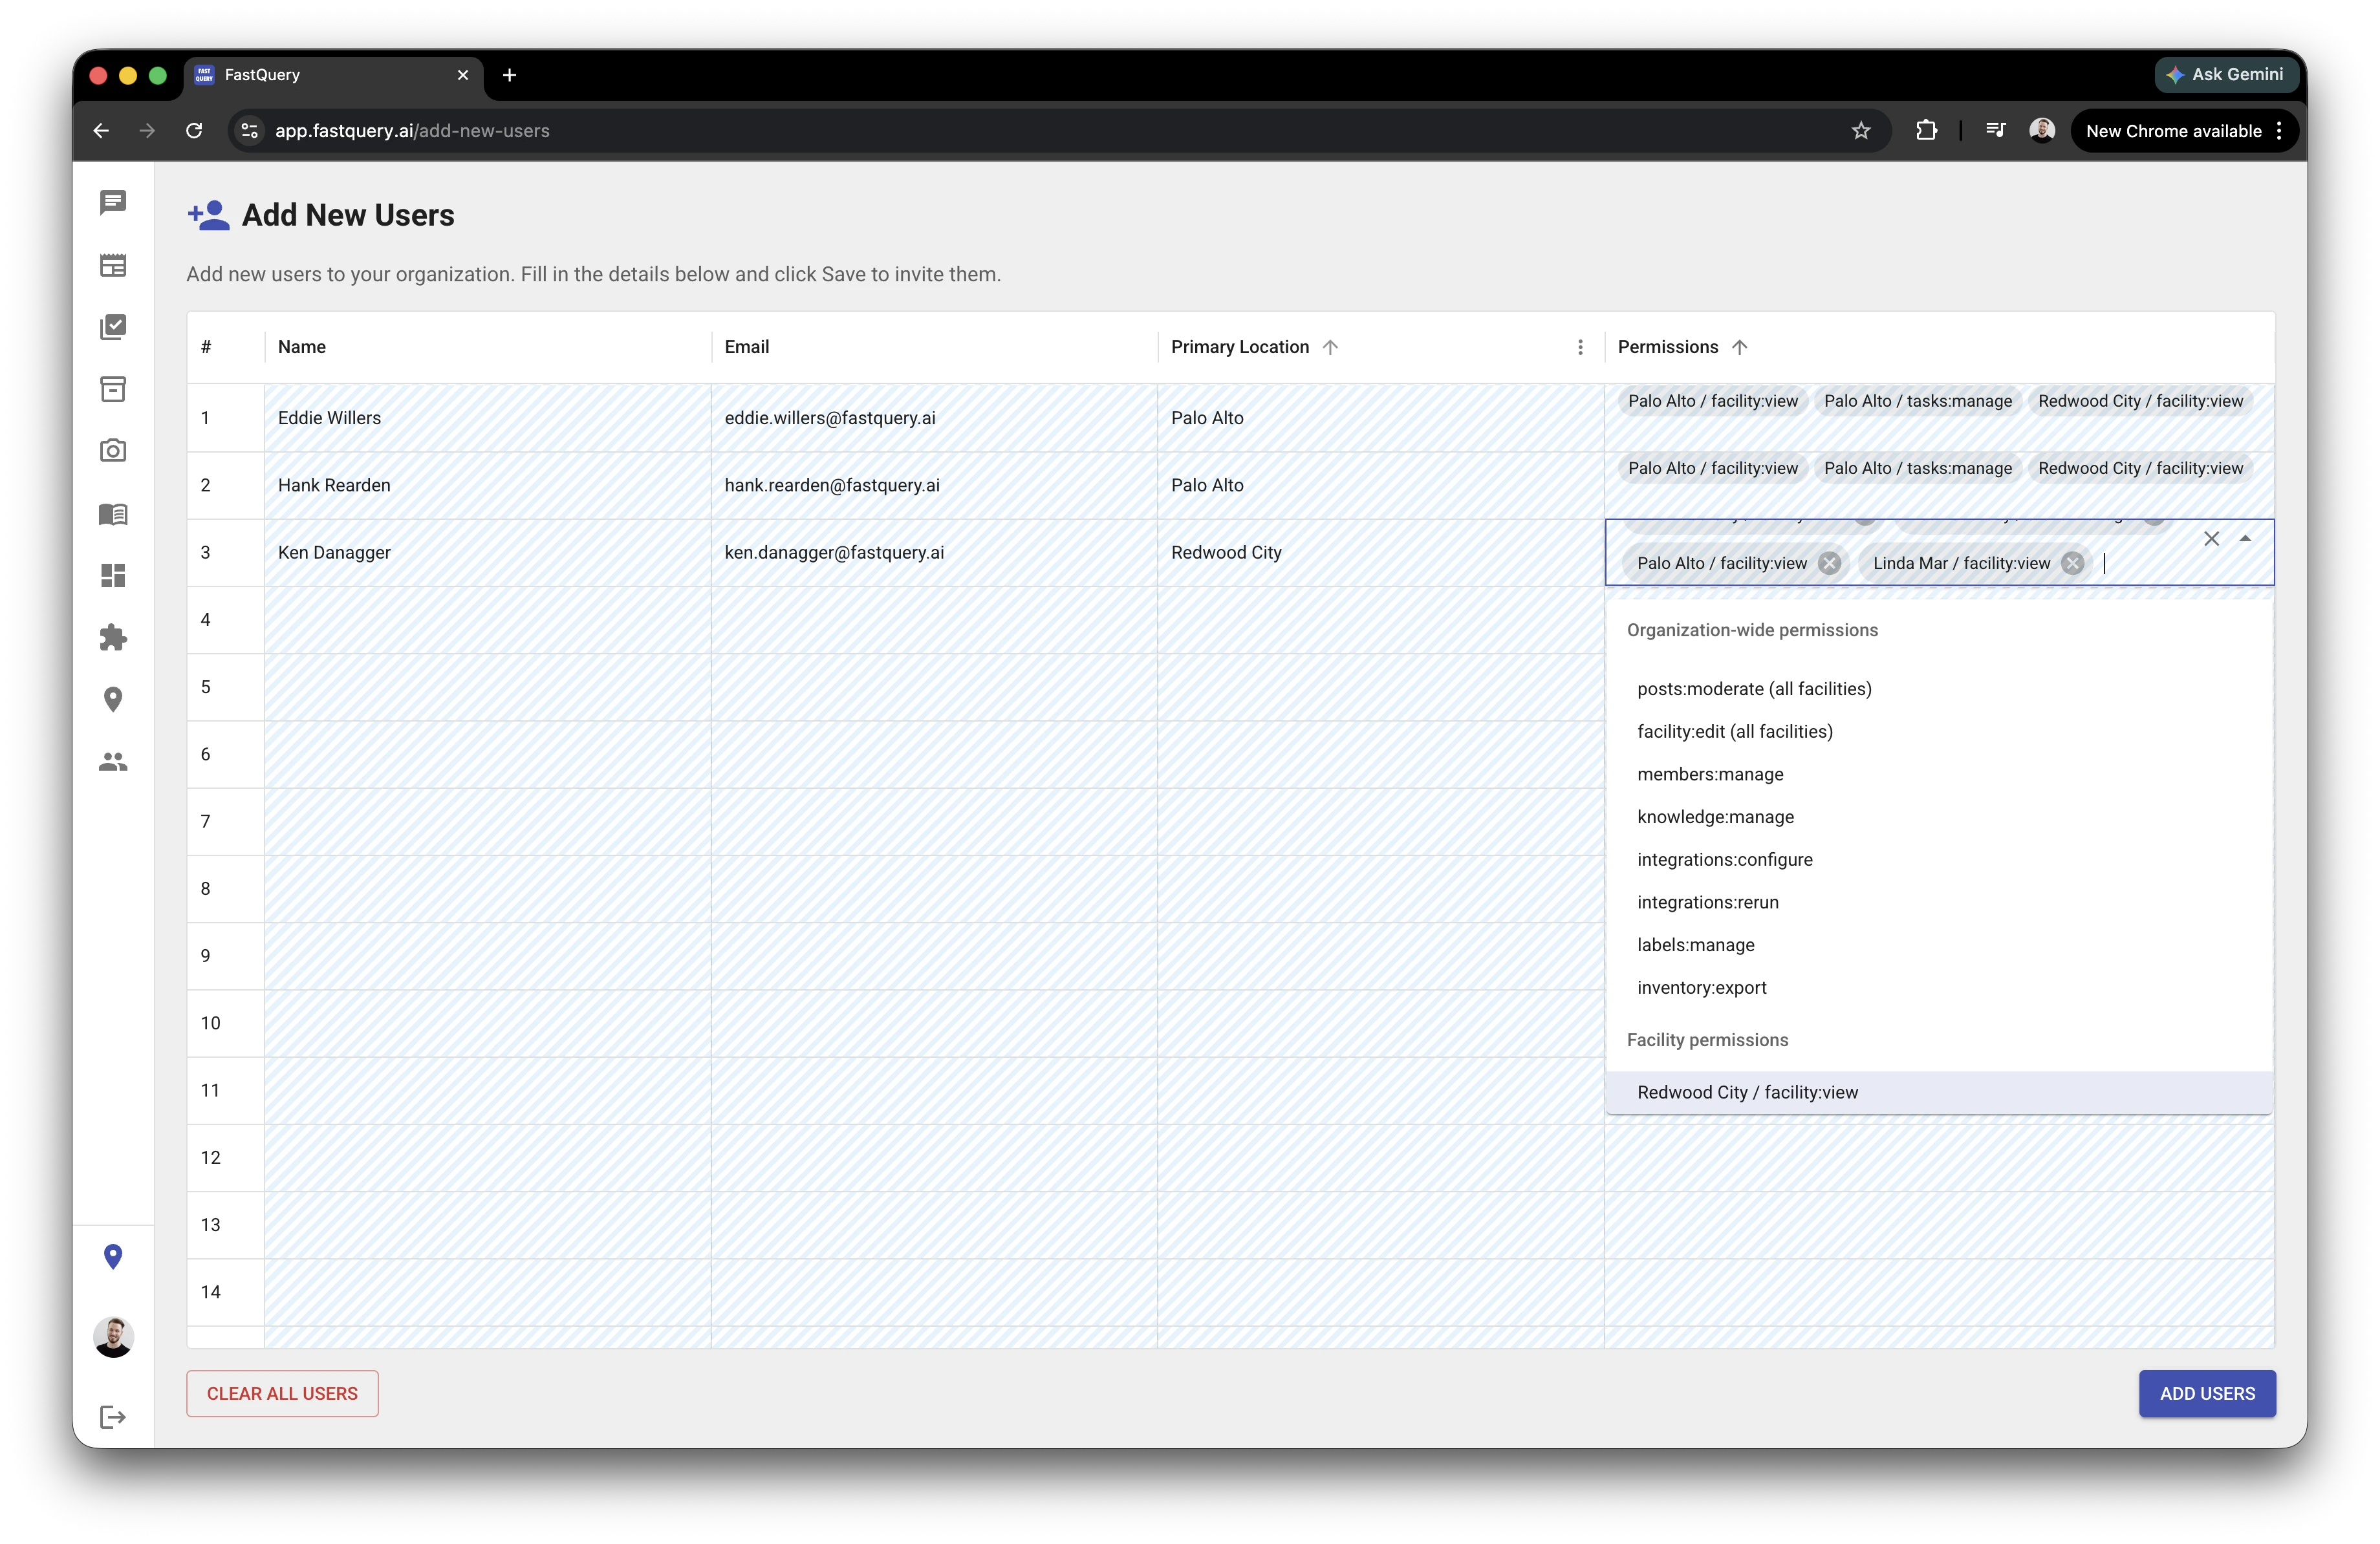Click Hank Rearden's Palo Alto / tasks:manage chip
Screen dimensions: 2380x1544
[x=1917, y=468]
